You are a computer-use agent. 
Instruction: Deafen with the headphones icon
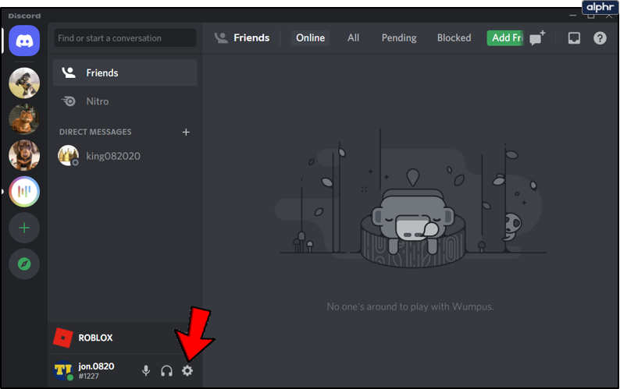click(x=166, y=371)
